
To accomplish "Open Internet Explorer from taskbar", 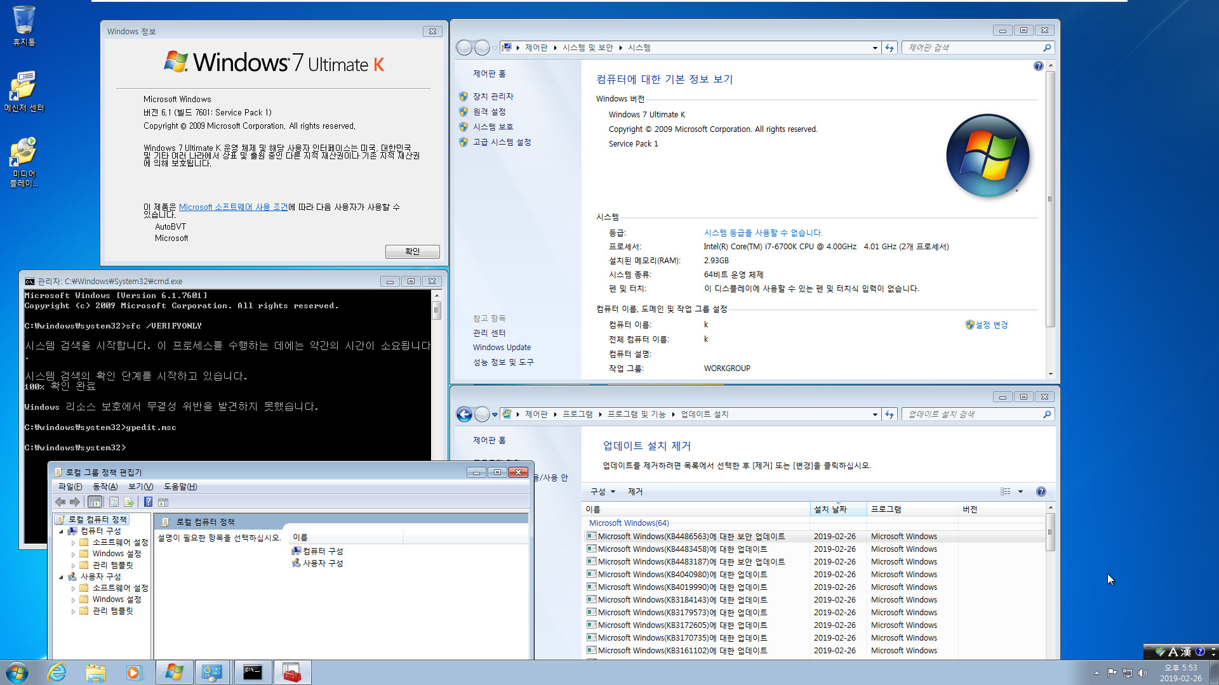I will (x=57, y=672).
